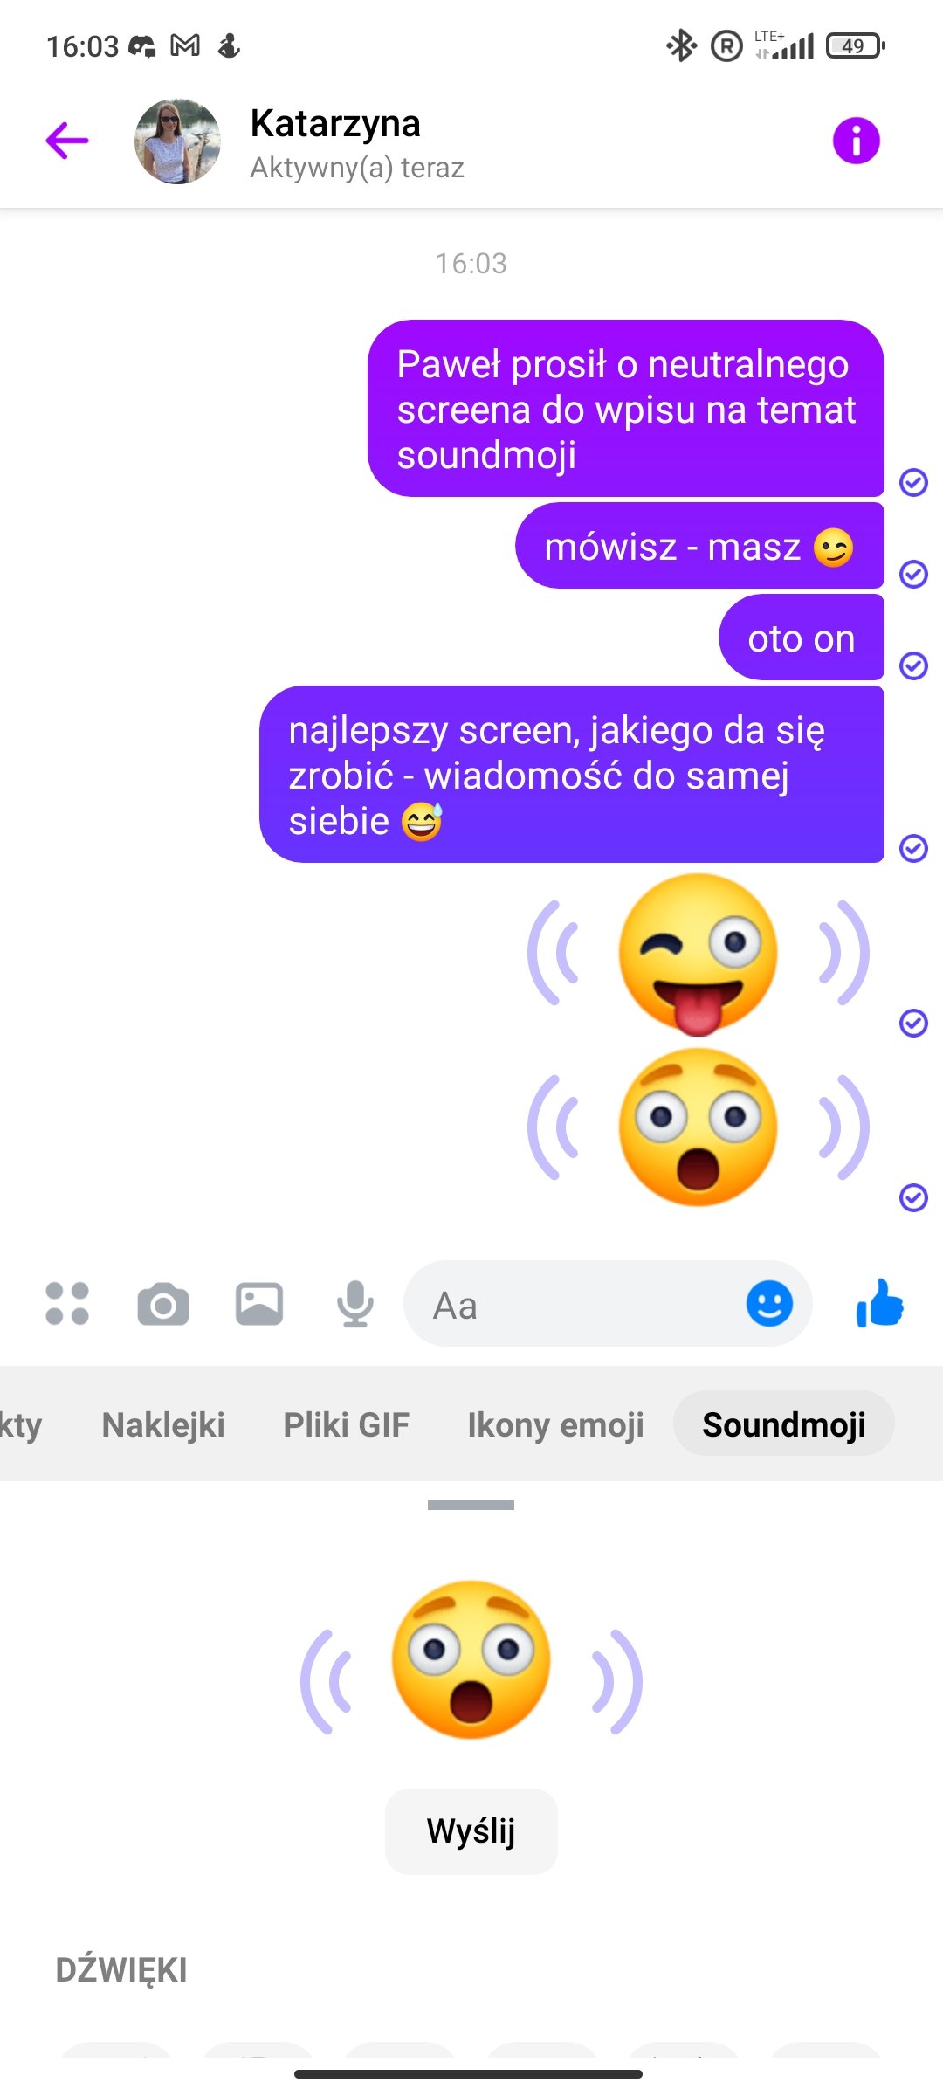Play the sent winking tongue-out soundmoji
Screen dimensions: 943x2096
(x=699, y=954)
